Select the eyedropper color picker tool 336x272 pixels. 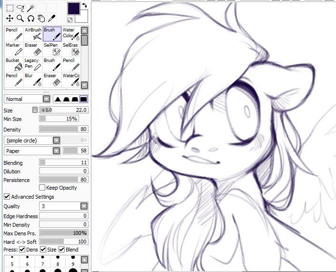pos(52,19)
